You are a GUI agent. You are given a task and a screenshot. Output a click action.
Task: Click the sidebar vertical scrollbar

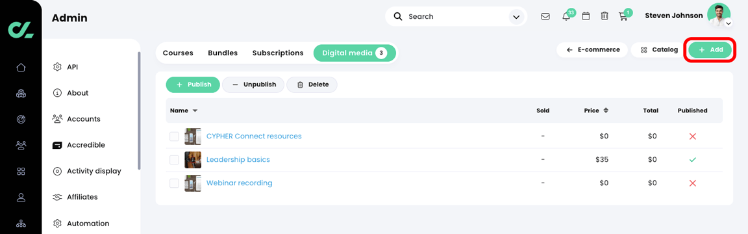point(140,110)
